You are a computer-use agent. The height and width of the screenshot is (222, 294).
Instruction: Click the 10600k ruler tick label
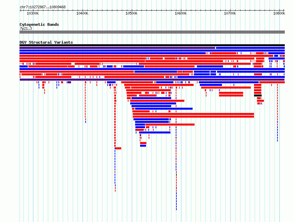[x=181, y=13]
